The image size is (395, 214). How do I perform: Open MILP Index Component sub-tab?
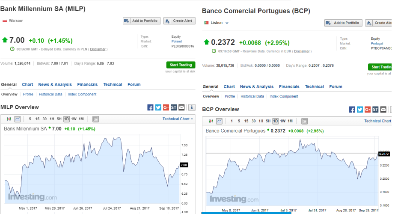pyautogui.click(x=82, y=94)
